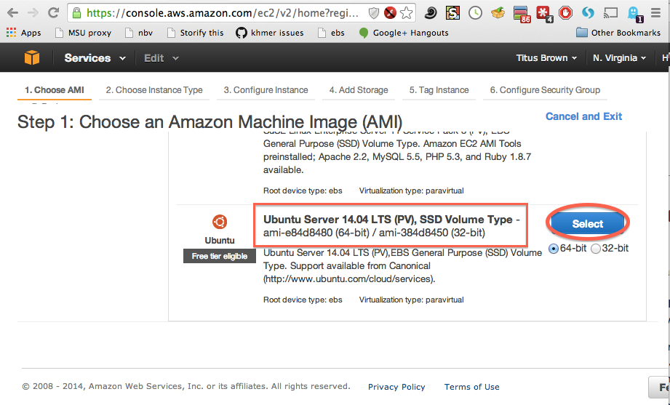Go to 2. Choose Instance Type tab
The height and width of the screenshot is (405, 670).
(154, 90)
